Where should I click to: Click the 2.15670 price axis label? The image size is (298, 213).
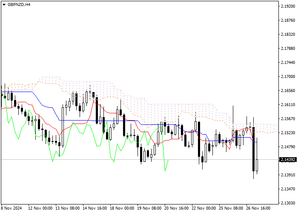[288, 119]
